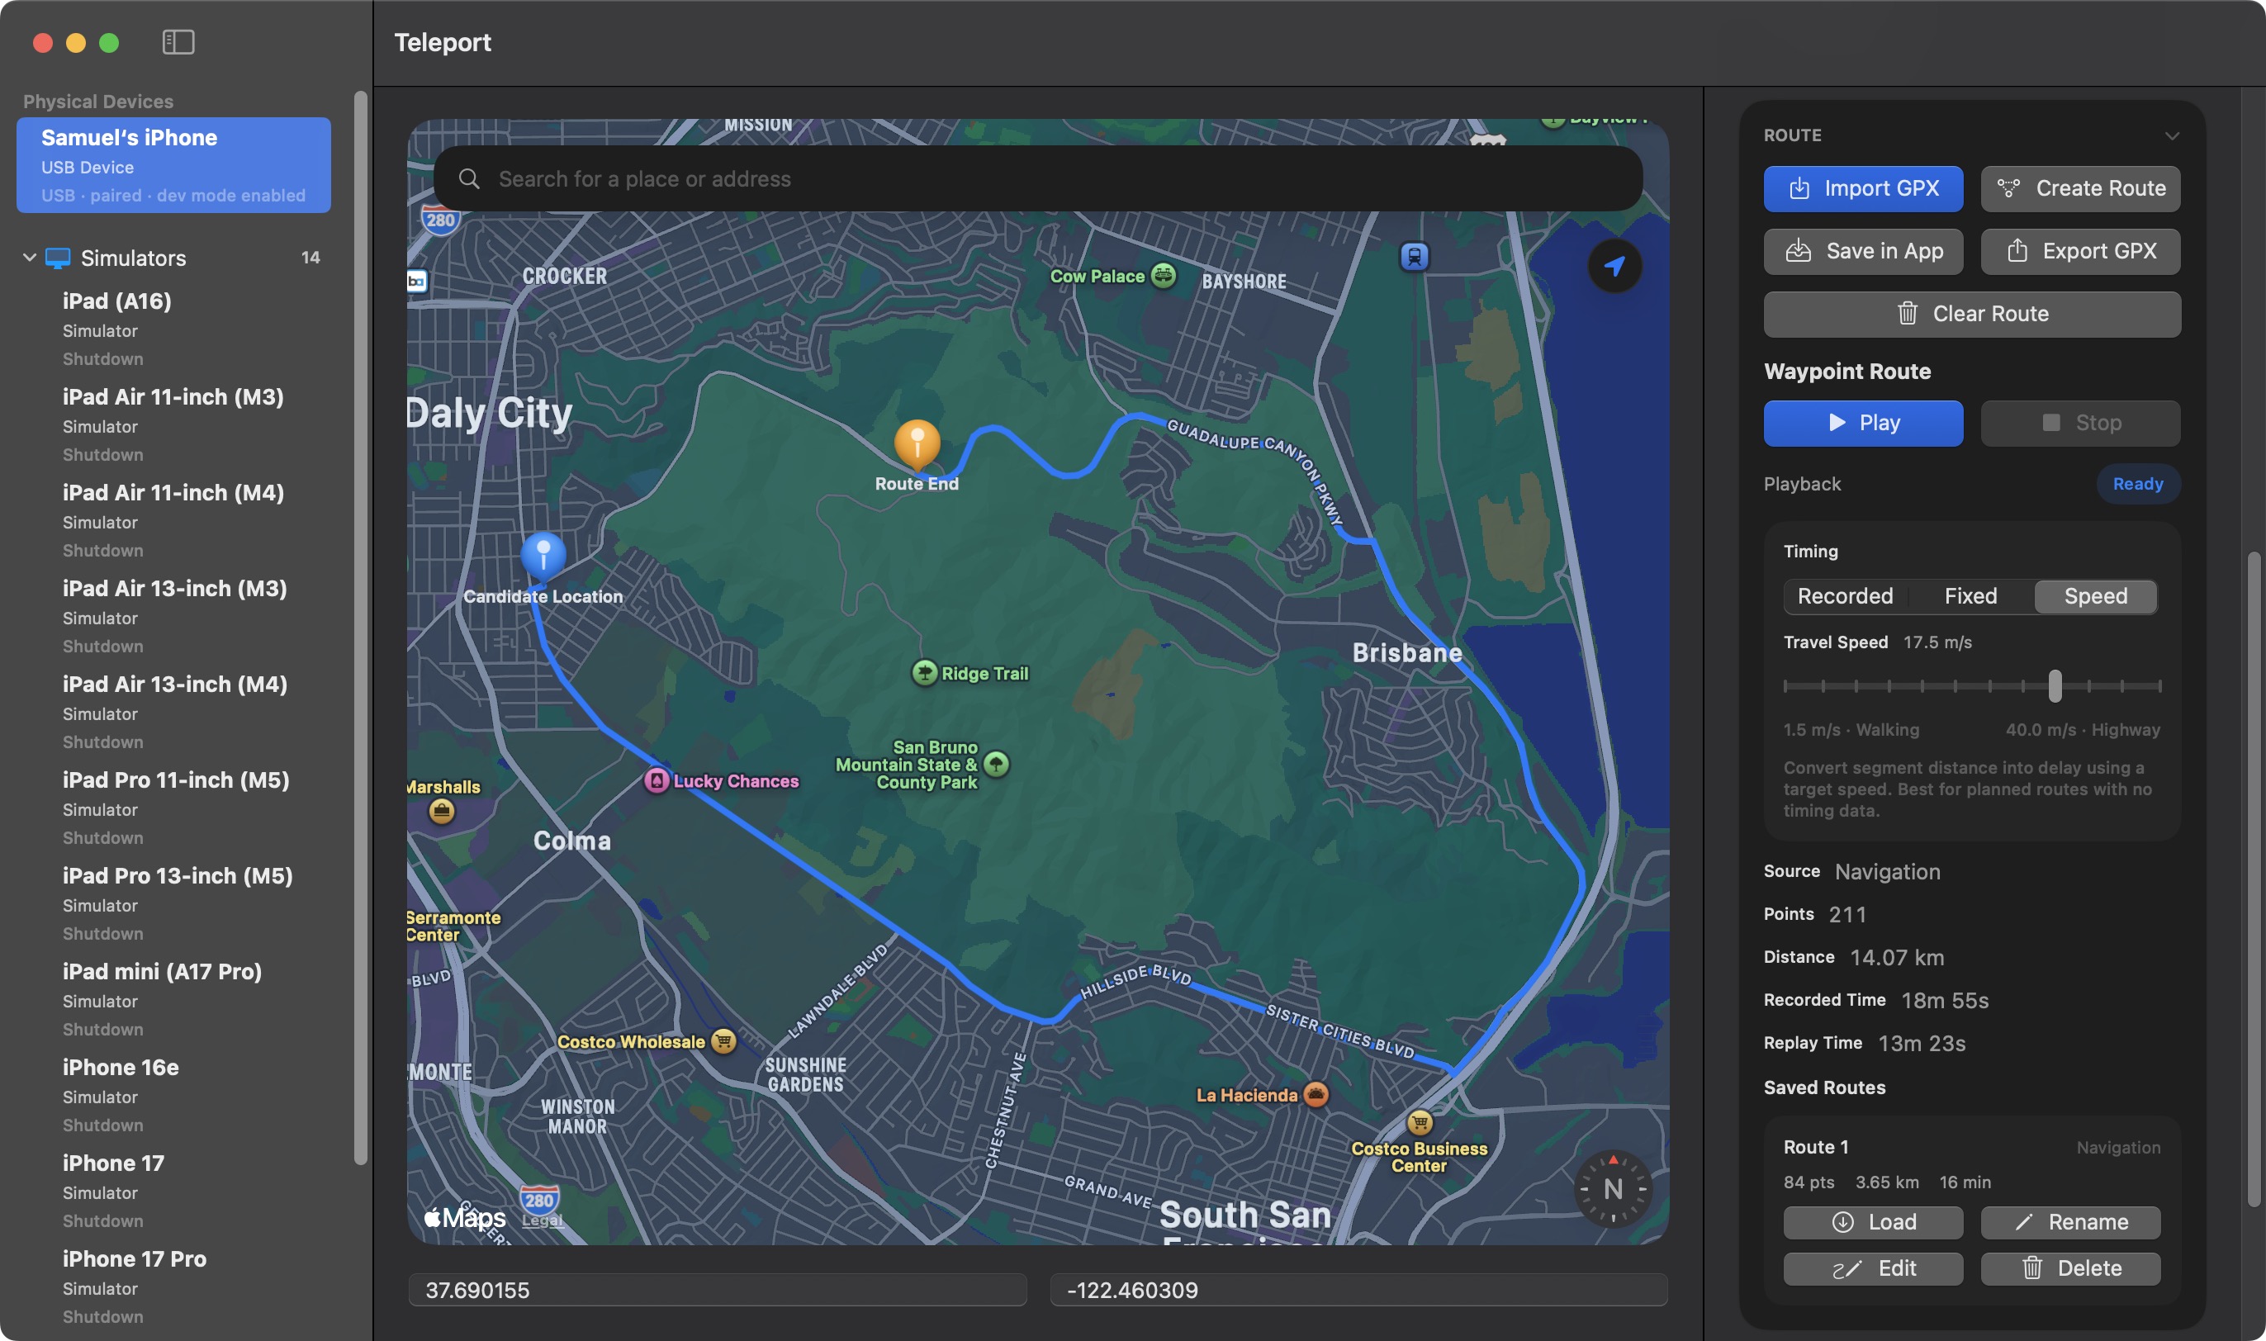Select the orange Route End pin
2266x1341 pixels.
click(916, 444)
